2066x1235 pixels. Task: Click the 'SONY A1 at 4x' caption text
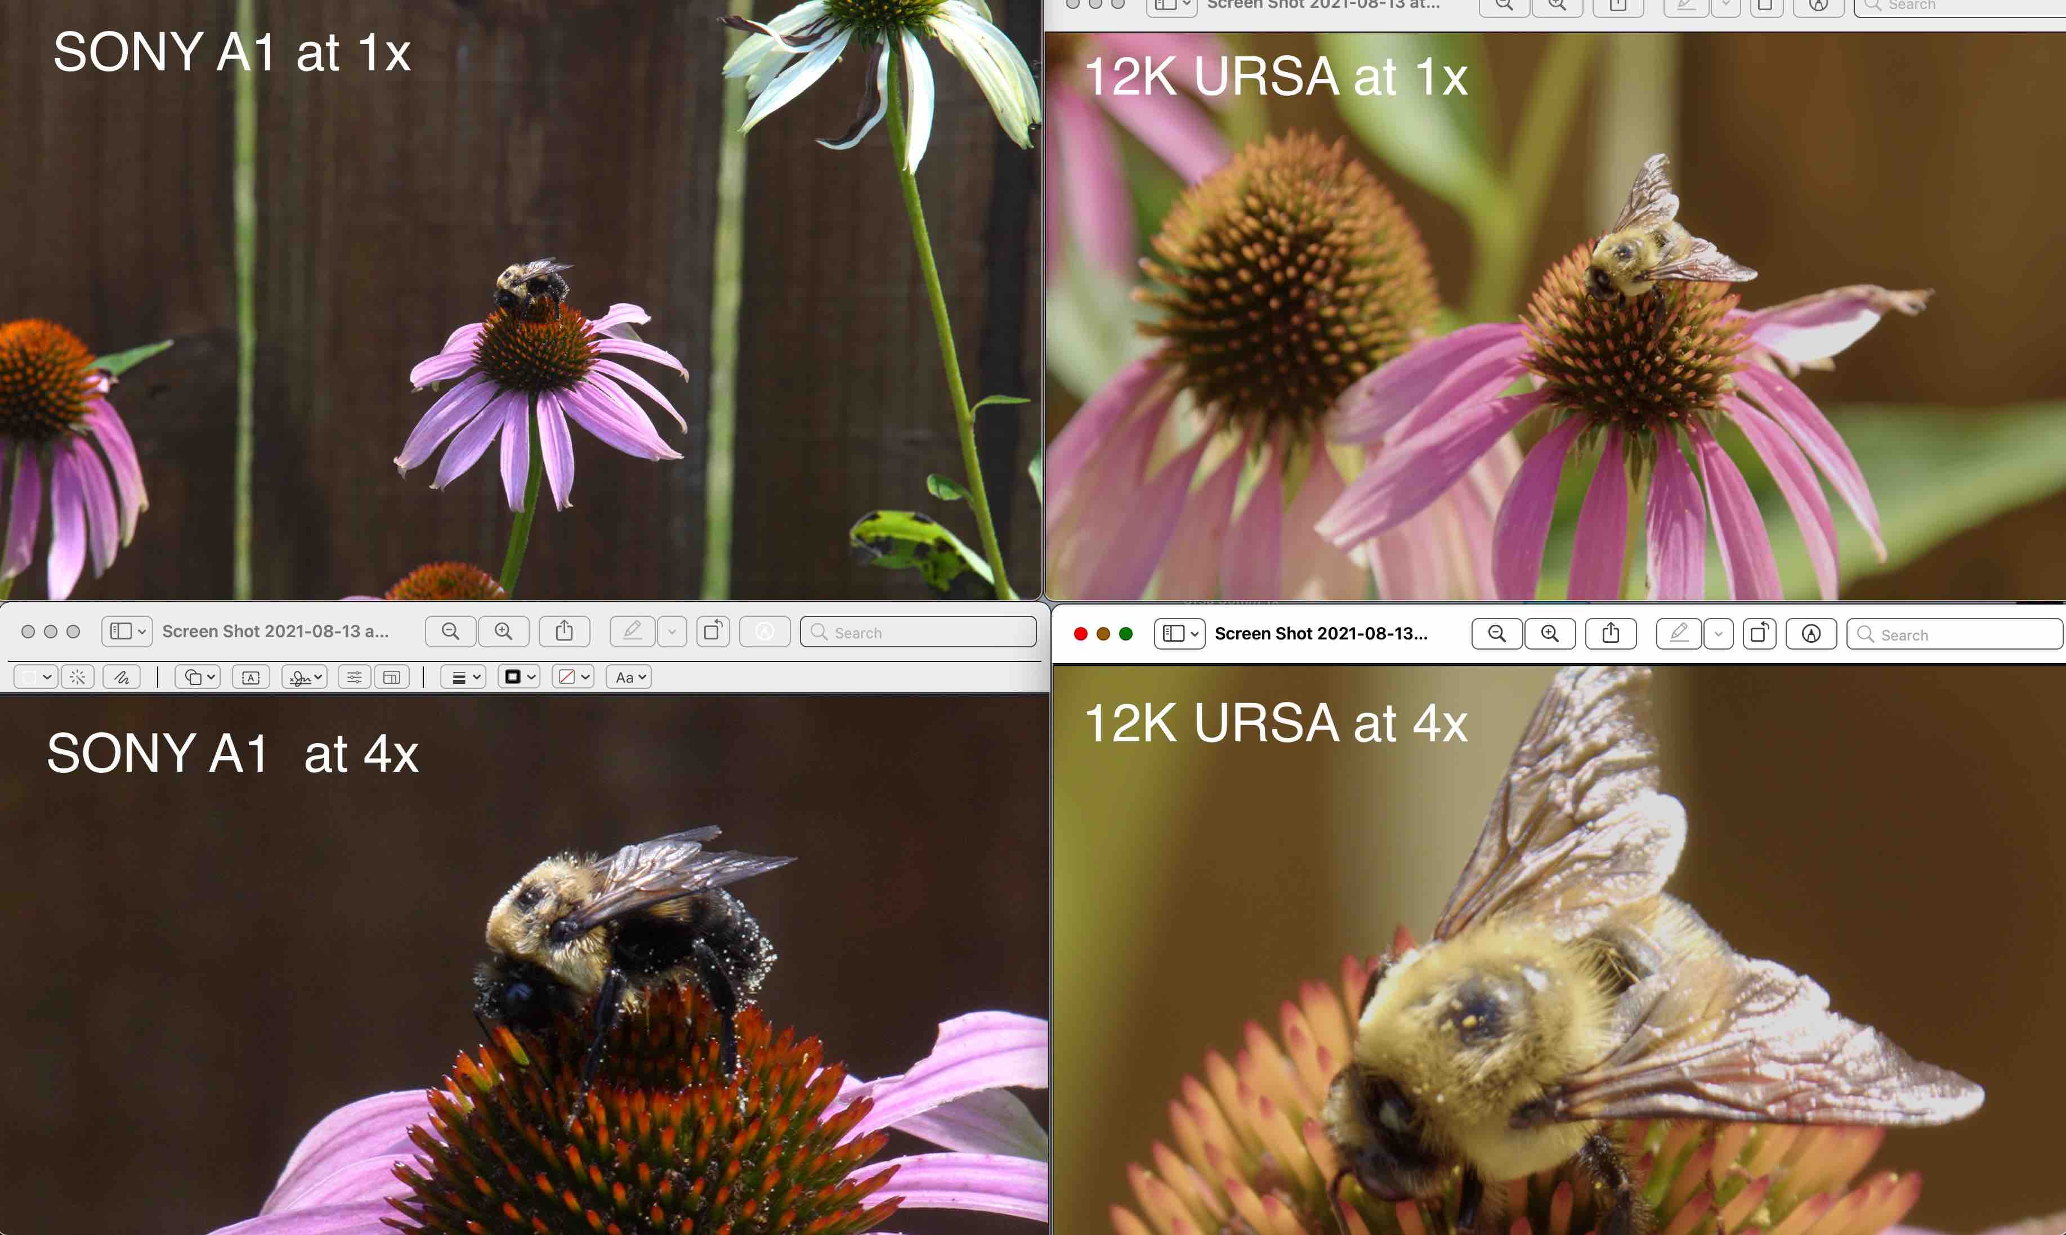point(232,754)
